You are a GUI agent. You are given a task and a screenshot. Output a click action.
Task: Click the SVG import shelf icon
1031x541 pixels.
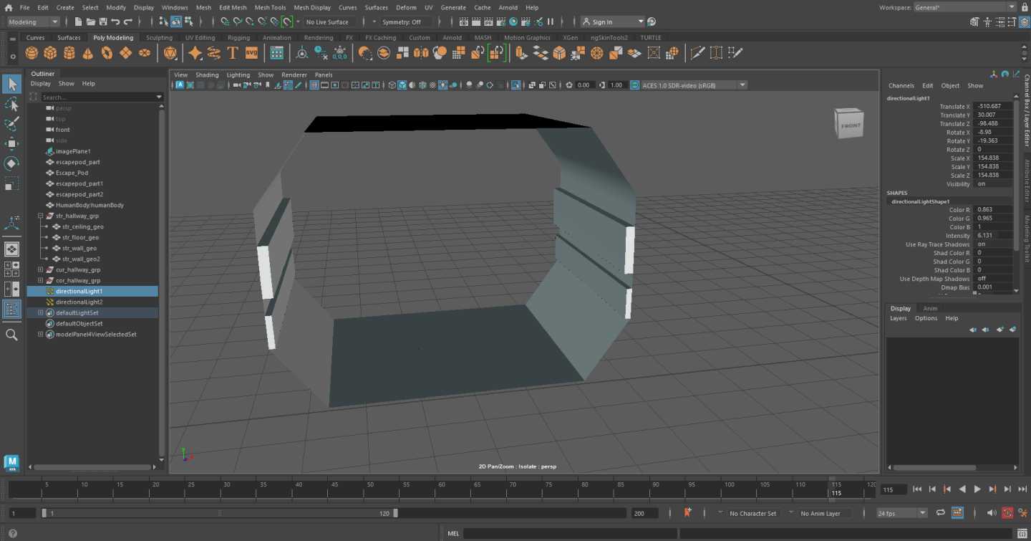251,53
